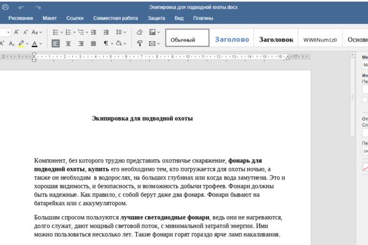Image resolution: width=368 pixels, height=245 pixels.
Task: Toggle left alignment button
Action: 56,43
